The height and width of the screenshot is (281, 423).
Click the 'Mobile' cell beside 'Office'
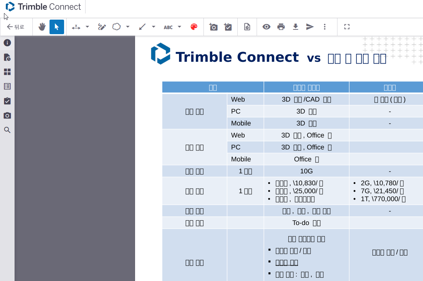[245, 159]
